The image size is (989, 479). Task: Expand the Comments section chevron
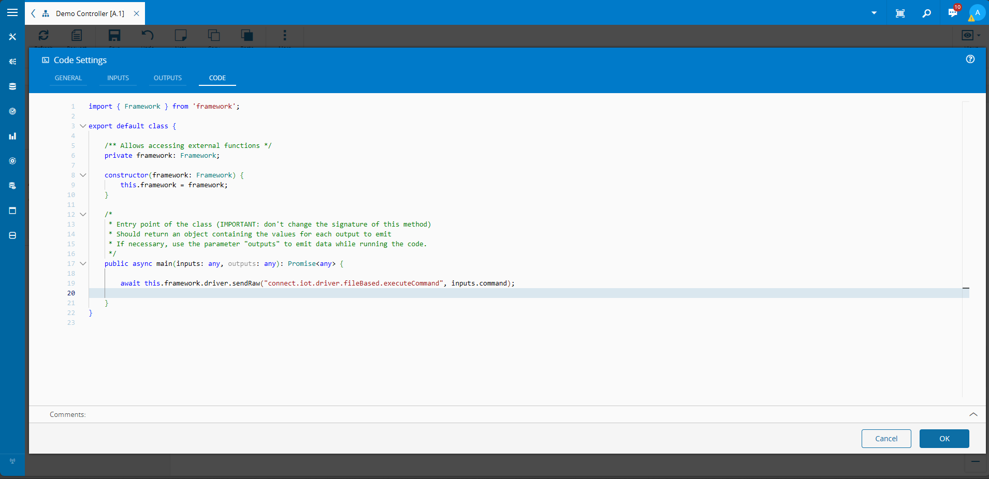[973, 414]
